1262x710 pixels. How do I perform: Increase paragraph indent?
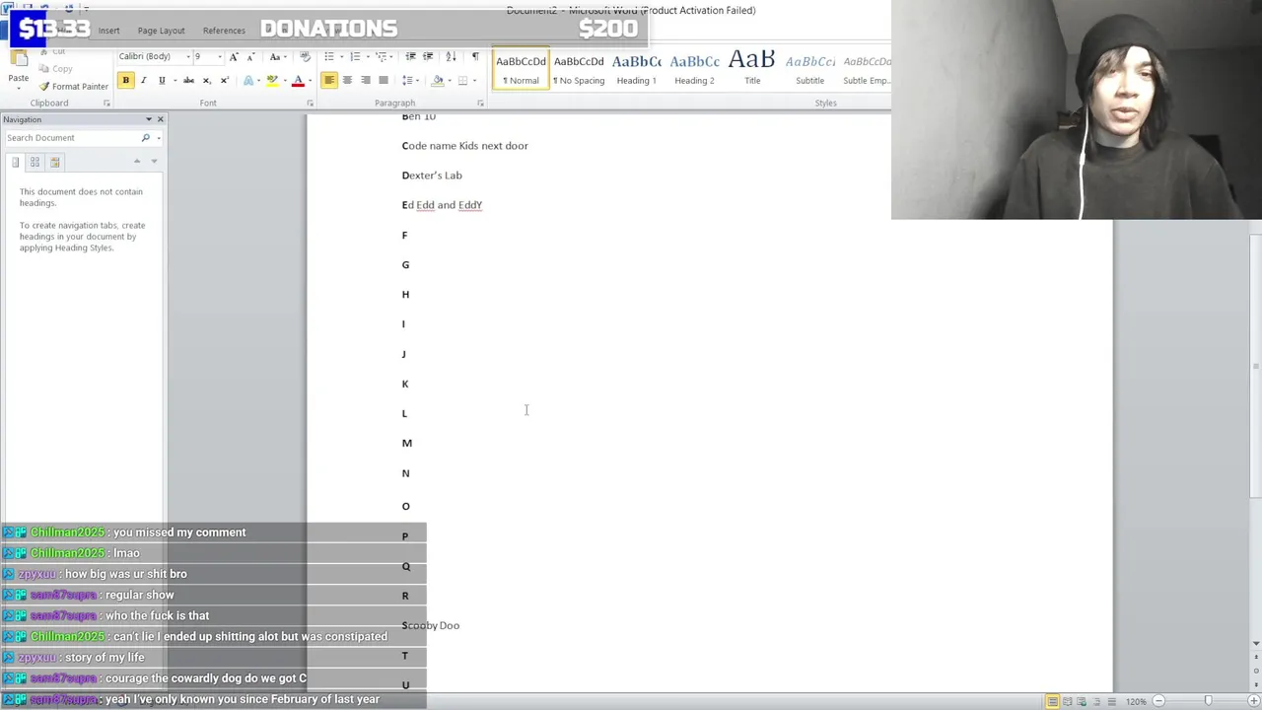[x=430, y=56]
